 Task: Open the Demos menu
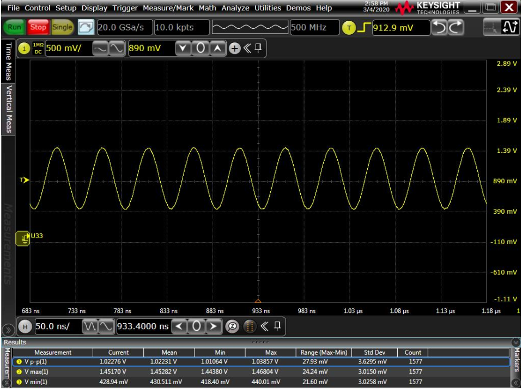point(298,8)
